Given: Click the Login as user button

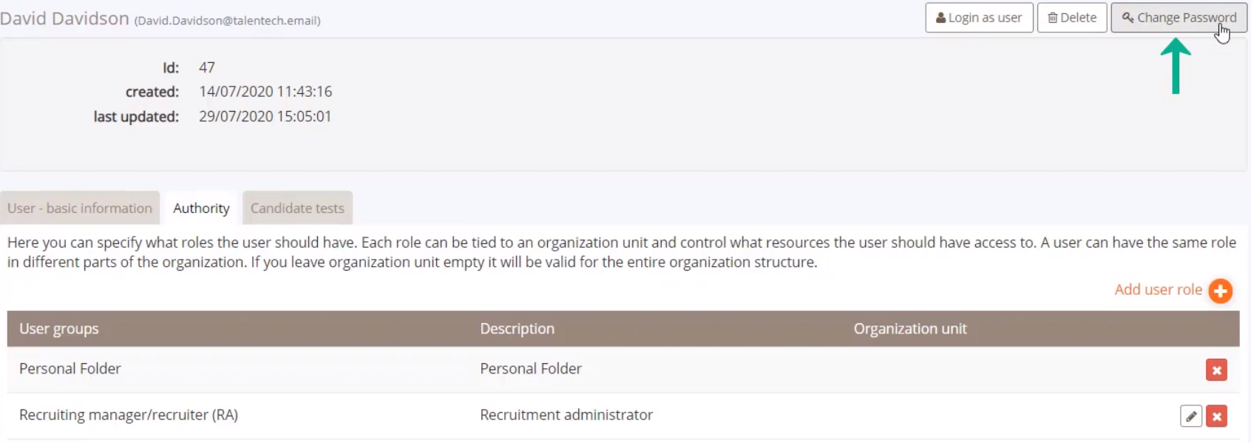Looking at the screenshot, I should 979,18.
